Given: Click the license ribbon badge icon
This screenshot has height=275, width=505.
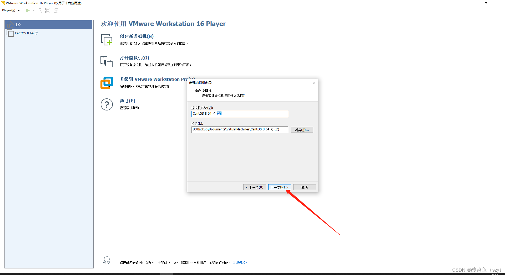Looking at the screenshot, I should tap(107, 260).
